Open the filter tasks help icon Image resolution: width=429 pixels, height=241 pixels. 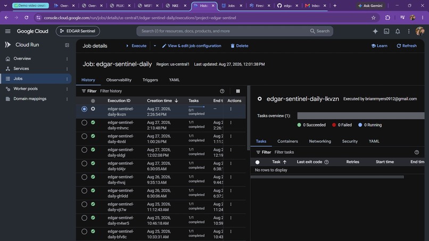click(416, 152)
